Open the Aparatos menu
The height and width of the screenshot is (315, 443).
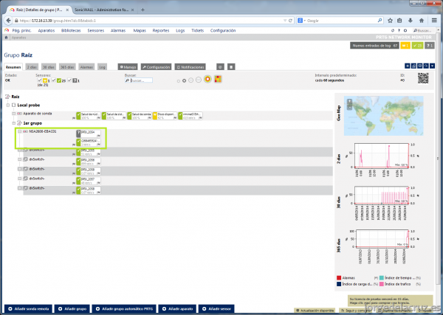pyautogui.click(x=47, y=30)
